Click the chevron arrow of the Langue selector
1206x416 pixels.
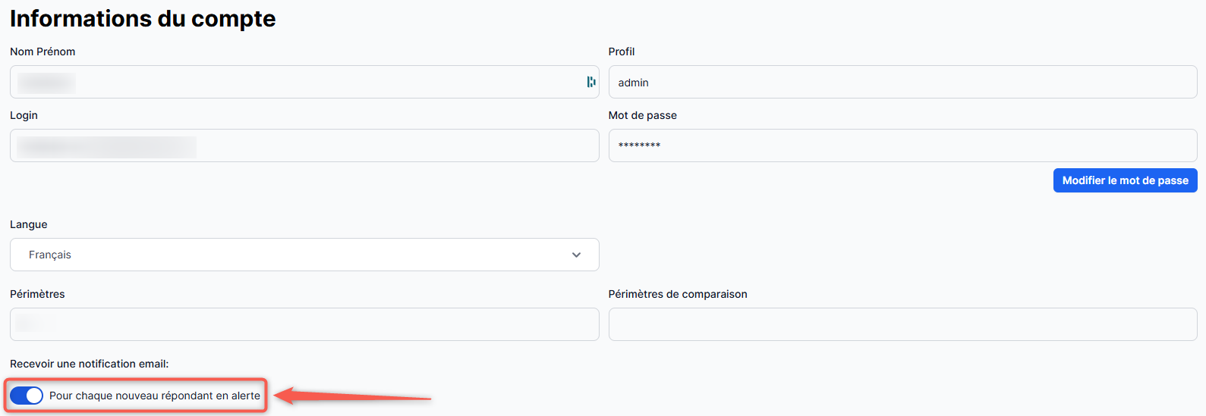coord(576,255)
